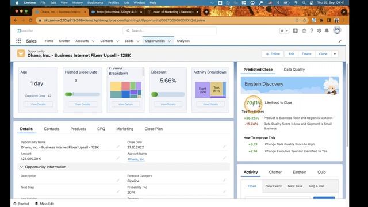Image resolution: width=368 pixels, height=207 pixels.
Task: Switch to Marketing record tab
Action: tap(125, 129)
